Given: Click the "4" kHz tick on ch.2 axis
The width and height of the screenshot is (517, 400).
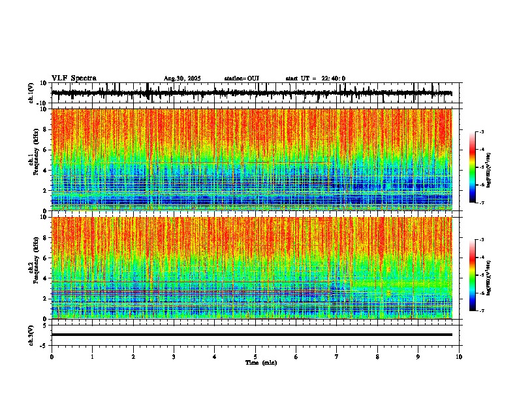Looking at the screenshot, I should [46, 278].
